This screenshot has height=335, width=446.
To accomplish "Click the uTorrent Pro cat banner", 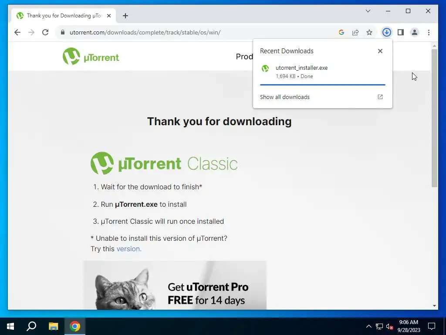I will point(175,285).
